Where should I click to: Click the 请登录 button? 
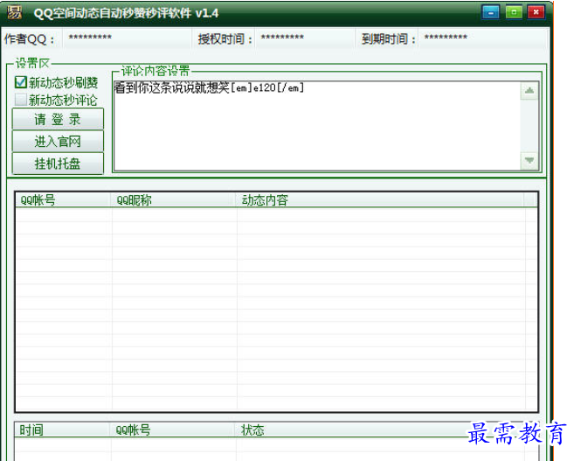[58, 119]
